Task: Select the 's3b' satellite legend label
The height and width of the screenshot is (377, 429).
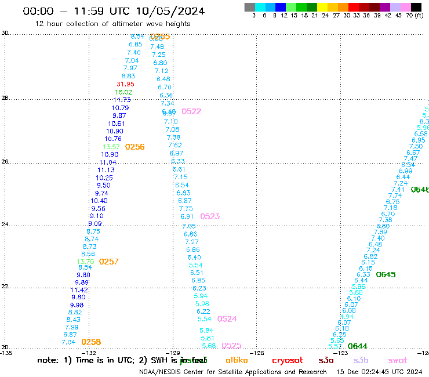Action: click(x=361, y=360)
